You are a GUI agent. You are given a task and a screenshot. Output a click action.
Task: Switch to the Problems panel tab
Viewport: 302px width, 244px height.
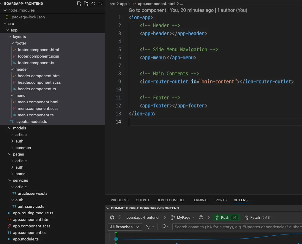[119, 200]
